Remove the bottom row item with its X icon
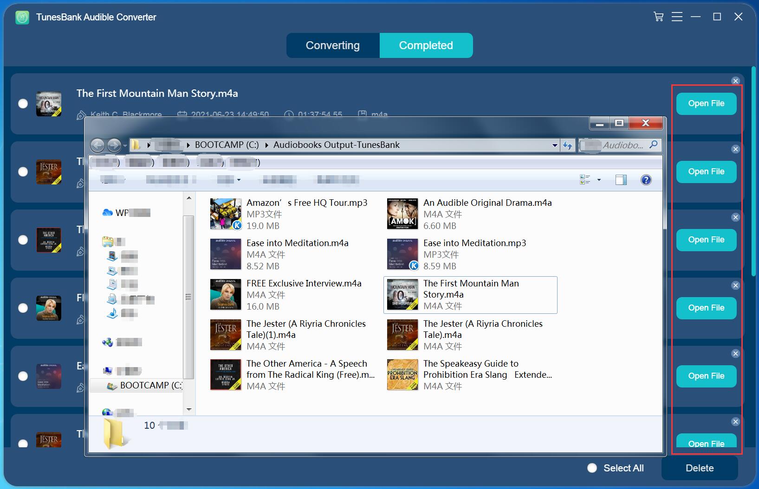Viewport: 759px width, 489px height. tap(735, 421)
